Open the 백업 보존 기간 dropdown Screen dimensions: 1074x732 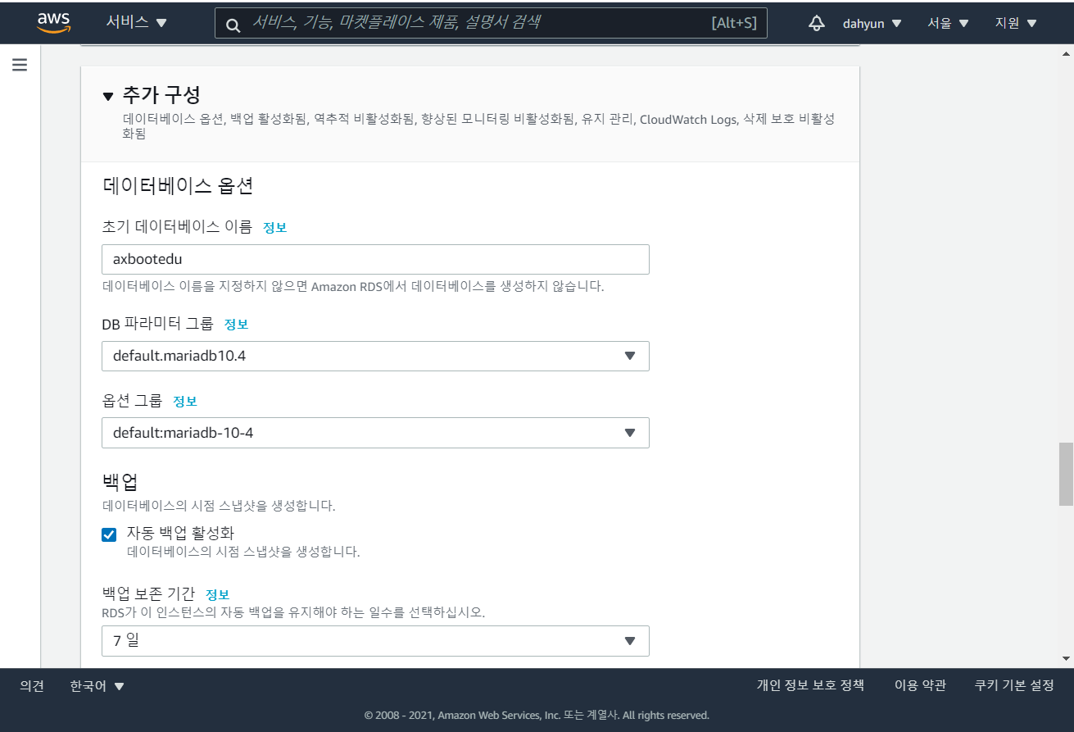tap(375, 641)
